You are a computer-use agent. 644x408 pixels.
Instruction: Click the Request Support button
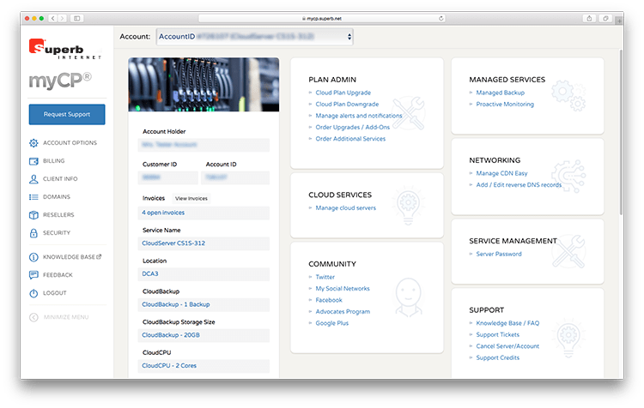[67, 114]
